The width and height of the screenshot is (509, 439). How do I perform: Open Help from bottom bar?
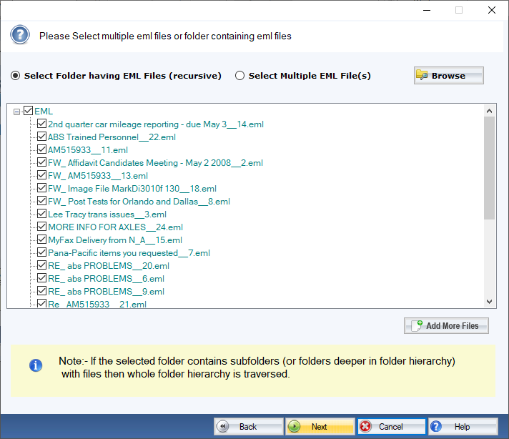(463, 426)
